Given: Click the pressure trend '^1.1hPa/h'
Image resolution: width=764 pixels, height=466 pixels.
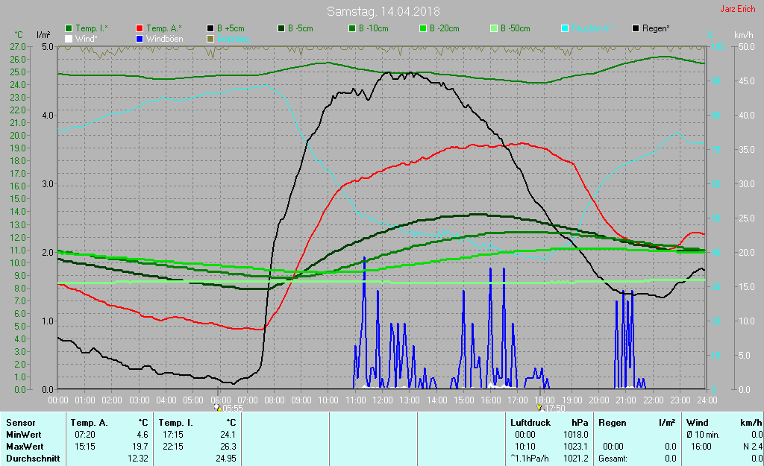Looking at the screenshot, I should (x=529, y=459).
